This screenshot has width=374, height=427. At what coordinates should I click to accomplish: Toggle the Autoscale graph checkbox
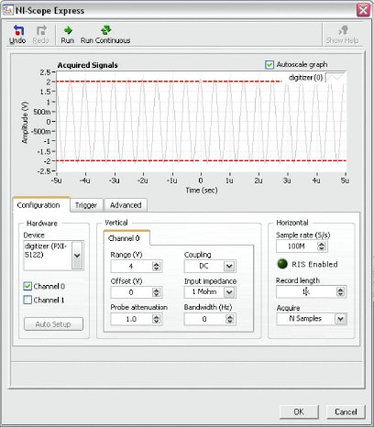pyautogui.click(x=269, y=65)
